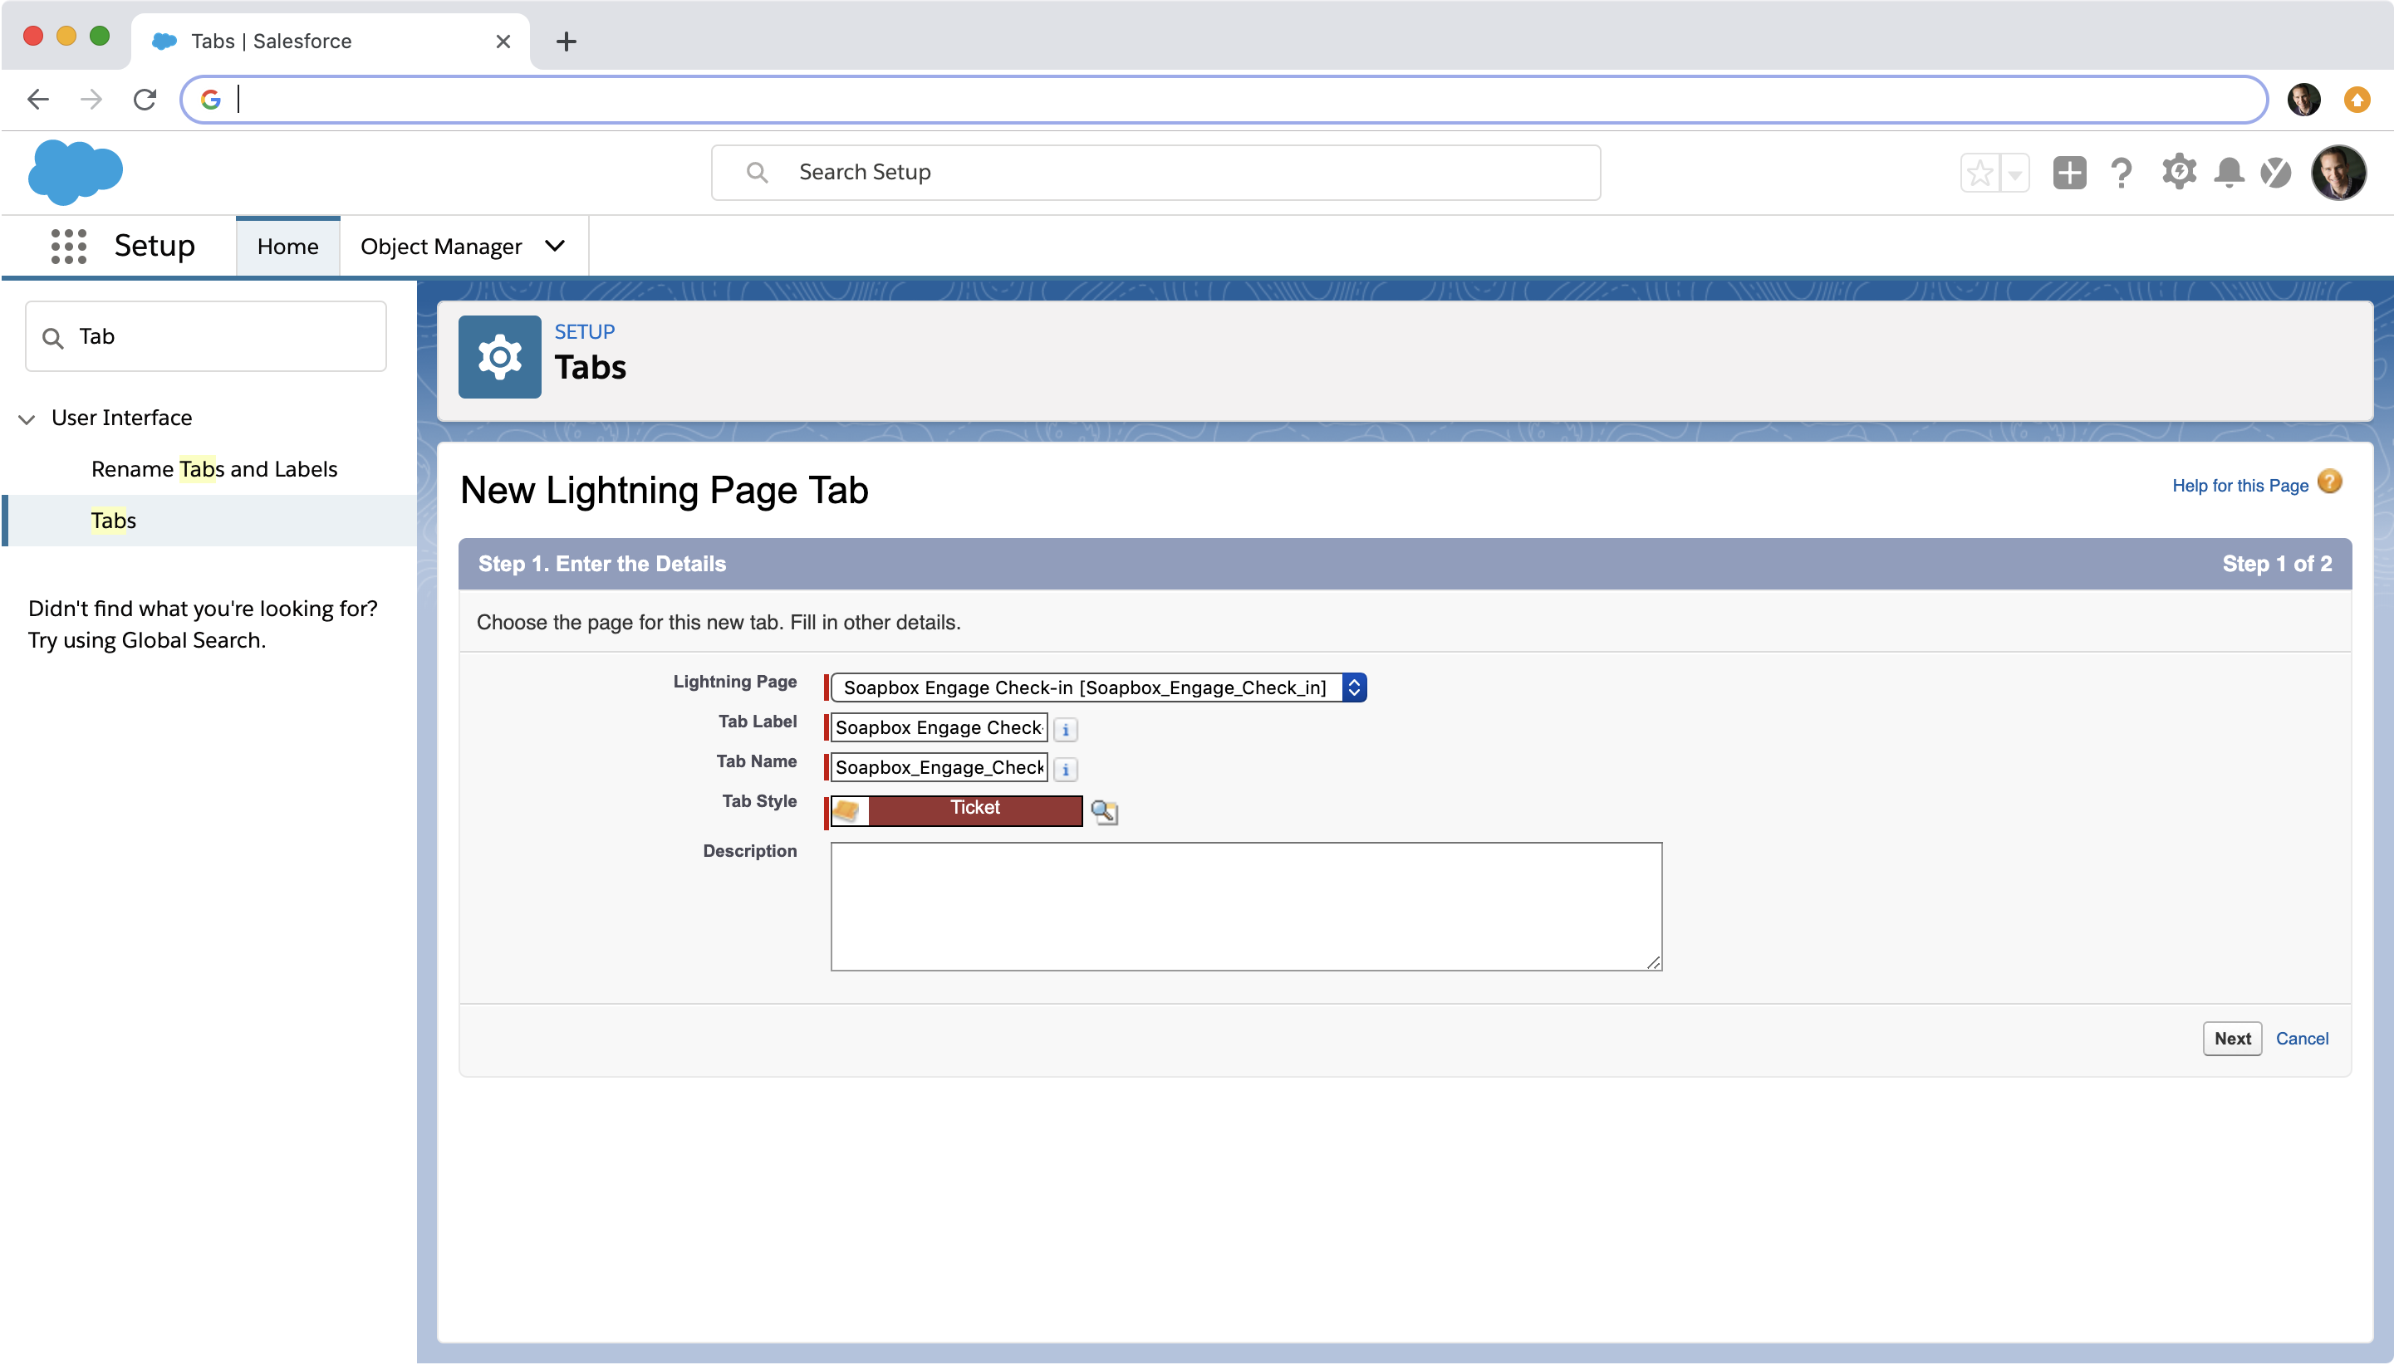Image resolution: width=2394 pixels, height=1365 pixels.
Task: Open the global actions plus icon
Action: click(x=2068, y=173)
